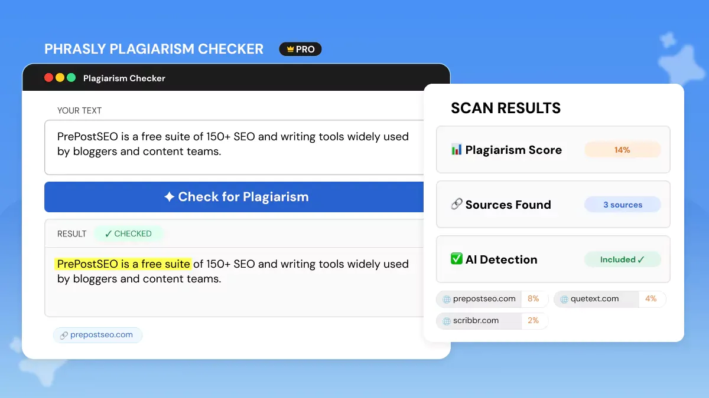
Task: Open the prepostseo.com source link chip
Action: pos(97,335)
